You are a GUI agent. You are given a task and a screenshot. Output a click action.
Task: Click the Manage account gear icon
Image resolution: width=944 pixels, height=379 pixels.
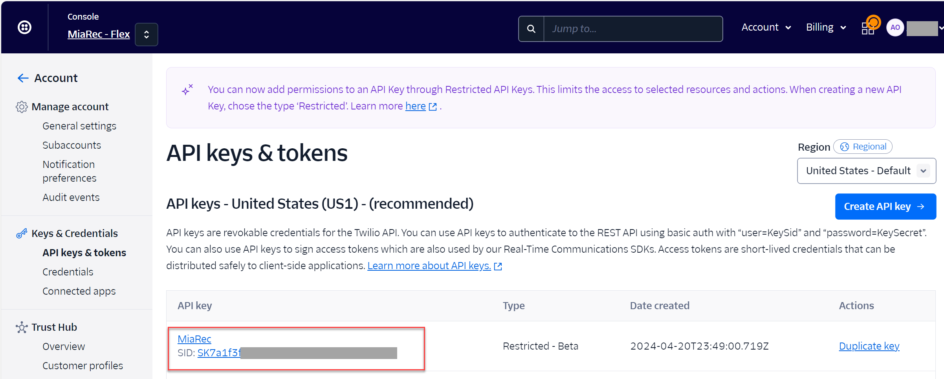[x=22, y=107]
